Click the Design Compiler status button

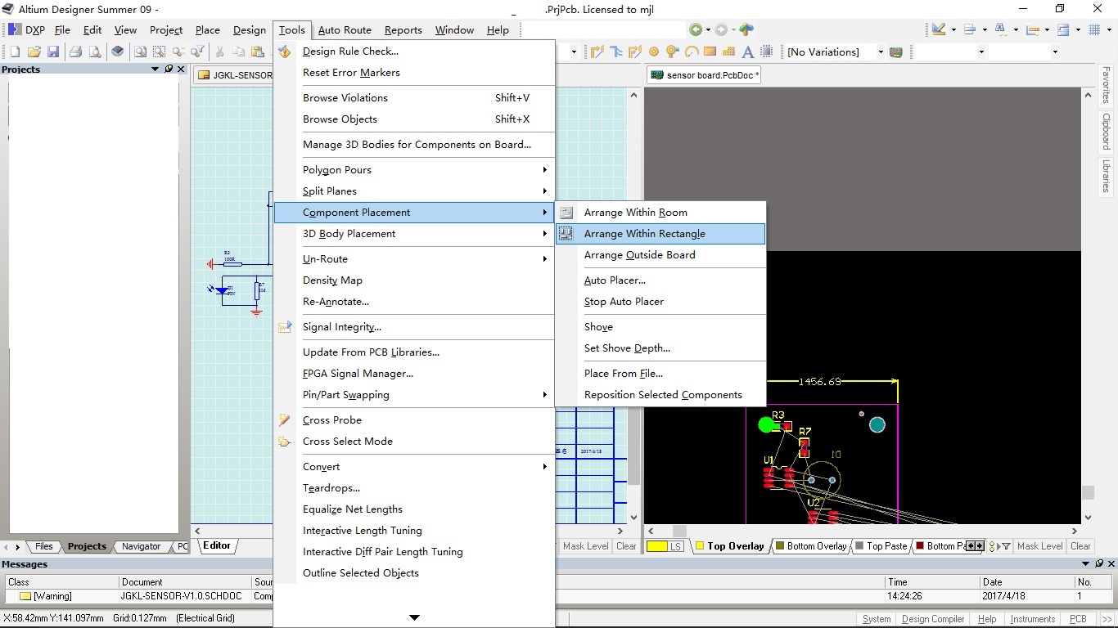point(933,619)
